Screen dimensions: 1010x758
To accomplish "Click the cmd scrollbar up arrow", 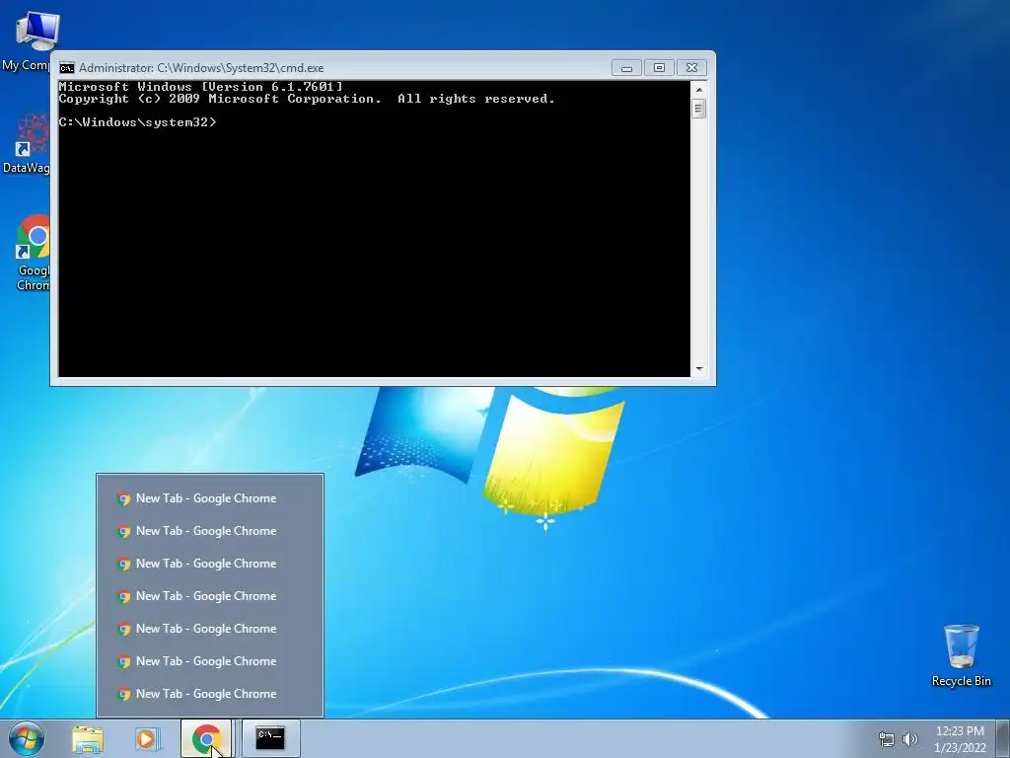I will 699,90.
